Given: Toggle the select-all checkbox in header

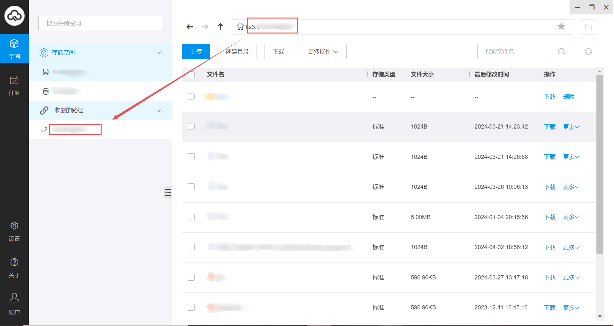Looking at the screenshot, I should pos(191,75).
